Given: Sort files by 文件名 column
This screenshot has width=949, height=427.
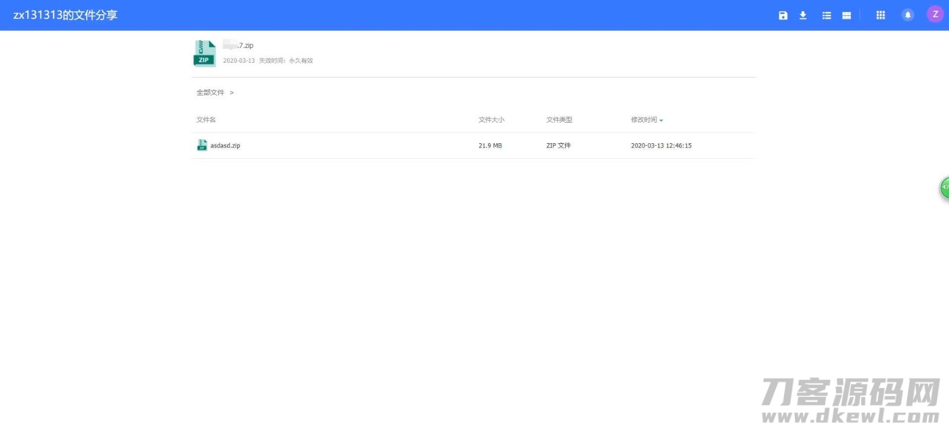Looking at the screenshot, I should pyautogui.click(x=206, y=120).
